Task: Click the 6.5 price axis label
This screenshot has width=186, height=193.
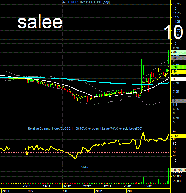Action: point(175,105)
